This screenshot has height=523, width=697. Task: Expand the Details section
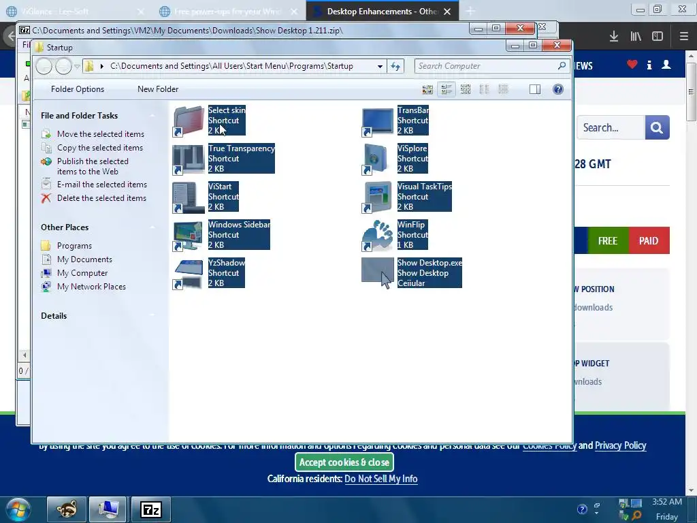pos(152,316)
